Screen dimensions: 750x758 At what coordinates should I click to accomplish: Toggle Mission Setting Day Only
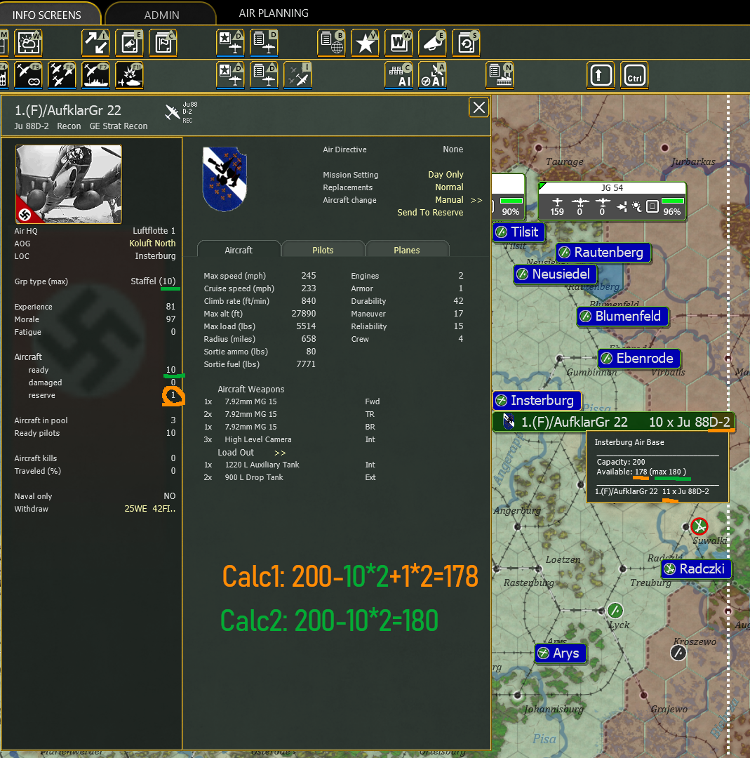446,175
